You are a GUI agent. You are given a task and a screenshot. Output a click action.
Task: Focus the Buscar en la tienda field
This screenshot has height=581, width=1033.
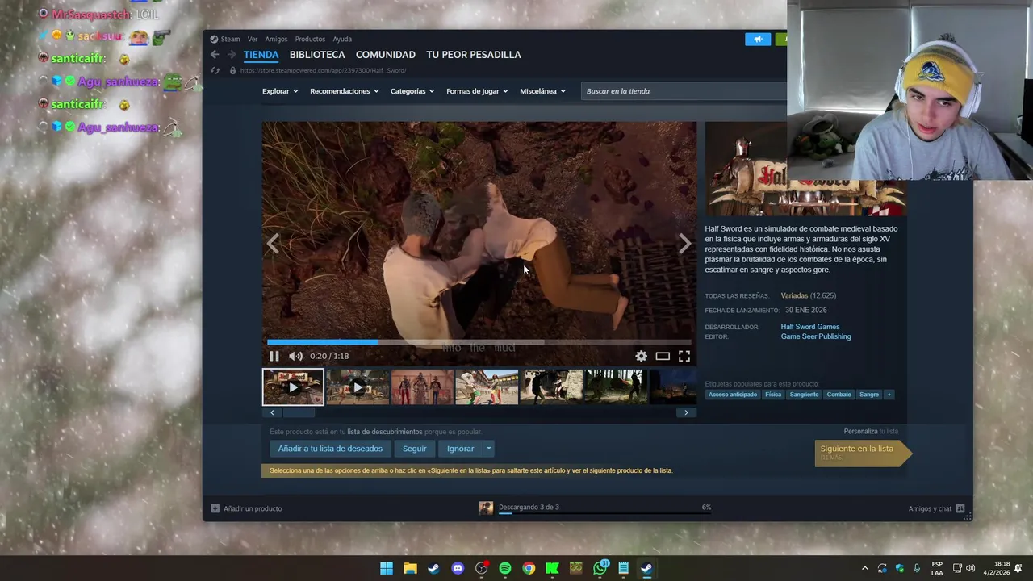pos(684,91)
